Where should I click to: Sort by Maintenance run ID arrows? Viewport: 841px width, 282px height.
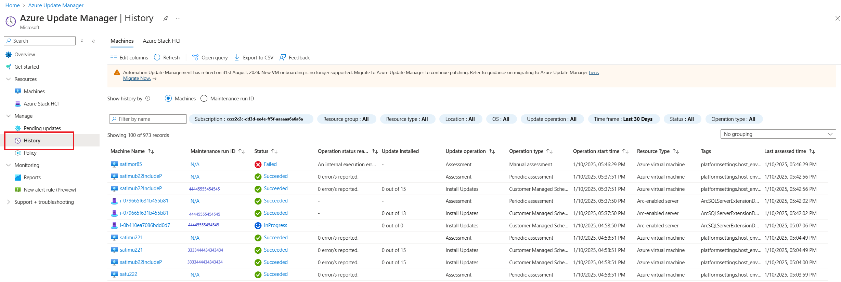click(242, 151)
